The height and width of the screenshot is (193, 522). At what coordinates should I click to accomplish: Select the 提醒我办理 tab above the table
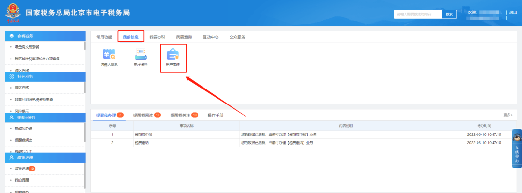(x=110, y=115)
